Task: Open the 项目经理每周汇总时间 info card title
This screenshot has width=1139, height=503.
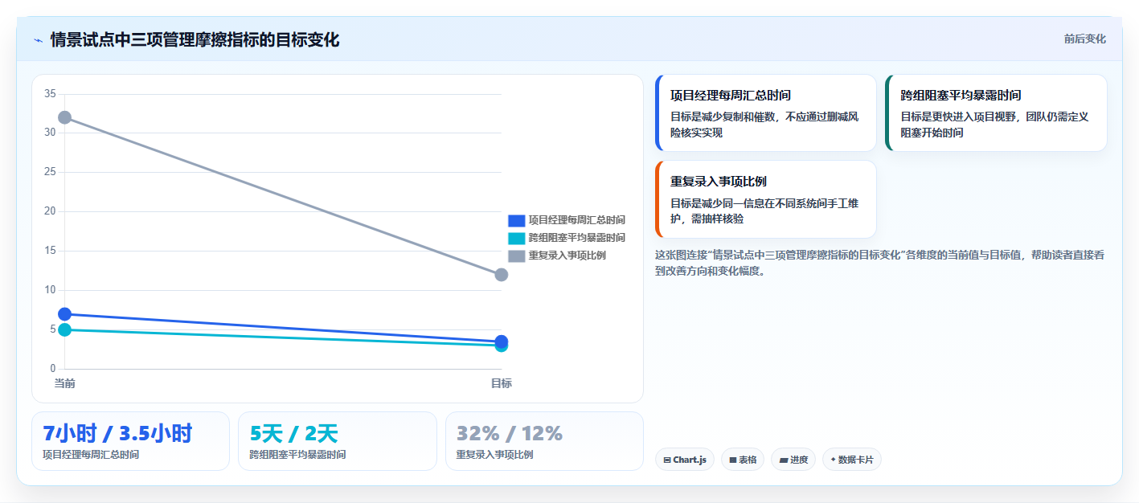Action: tap(731, 96)
